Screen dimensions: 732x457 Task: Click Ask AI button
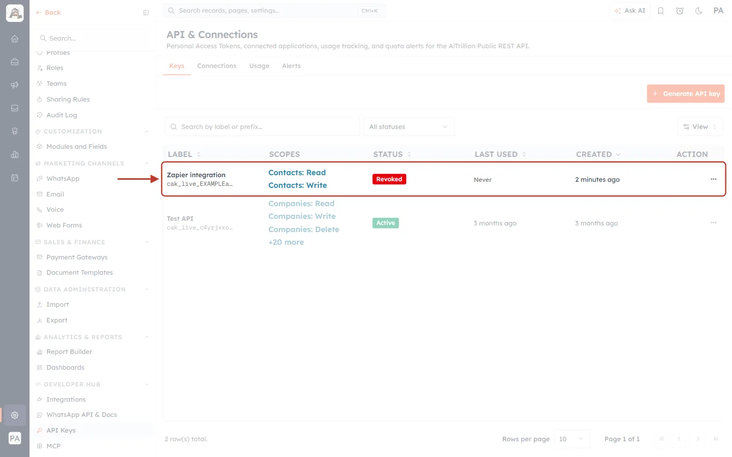click(x=629, y=11)
